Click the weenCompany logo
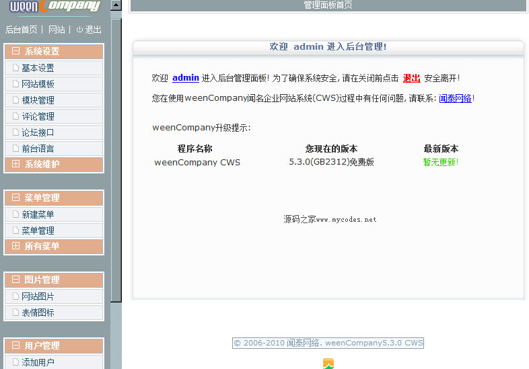 point(55,6)
